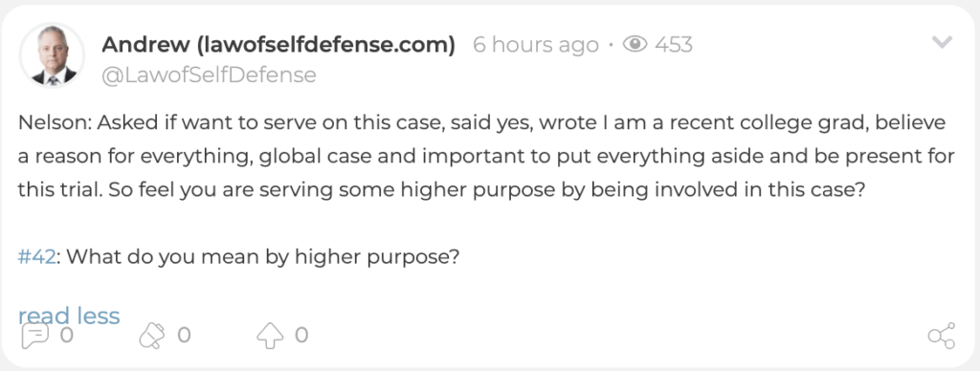
Task: Click the comment speech bubble icon
Action: (34, 336)
